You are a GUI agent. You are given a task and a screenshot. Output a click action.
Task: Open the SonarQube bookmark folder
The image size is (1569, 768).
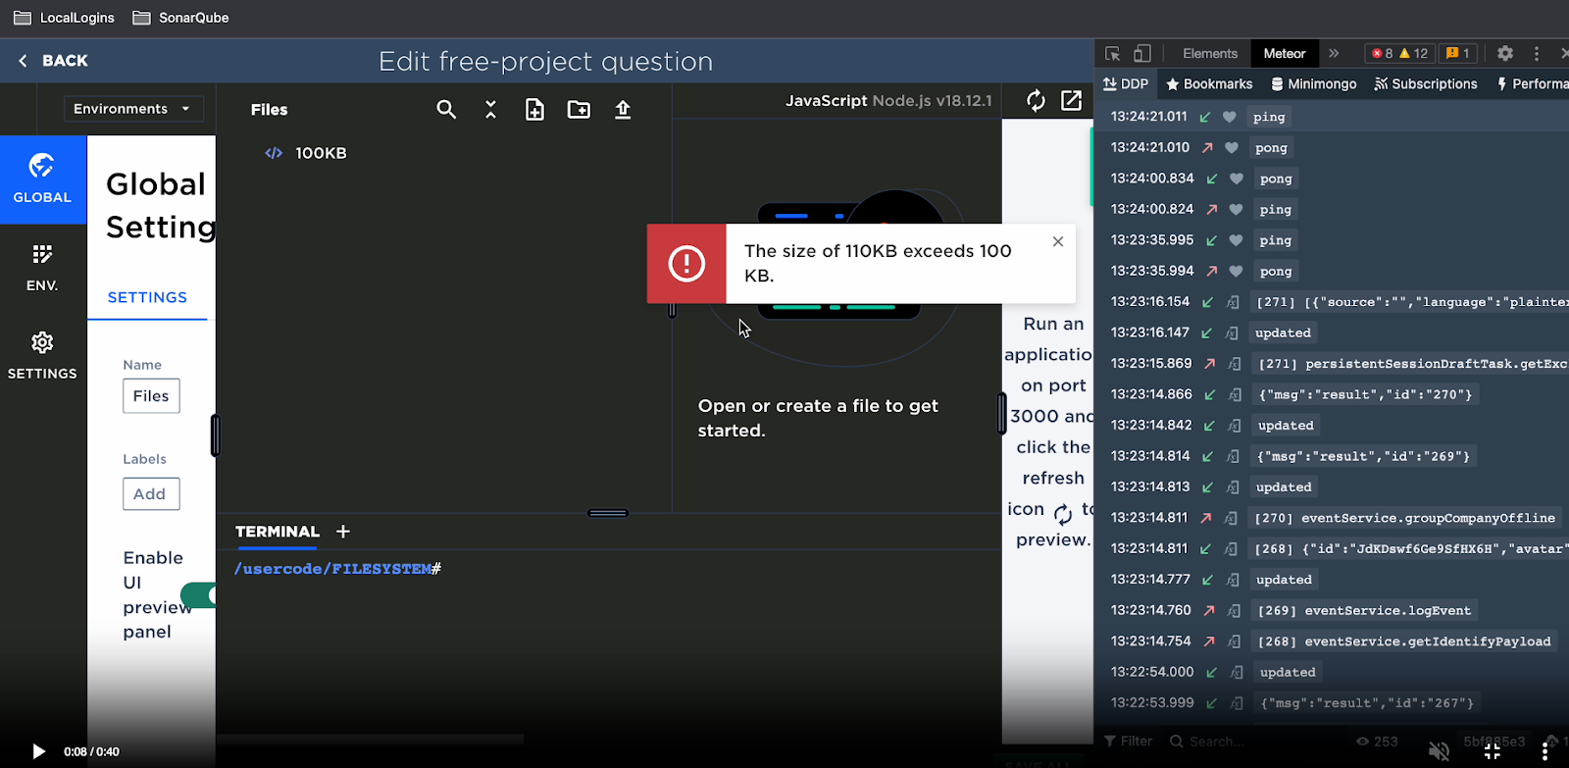click(180, 18)
